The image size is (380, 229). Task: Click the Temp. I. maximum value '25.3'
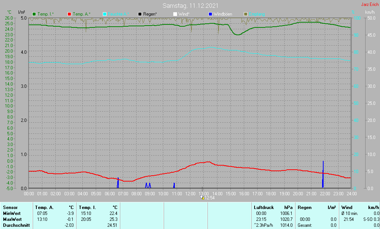[114, 219]
